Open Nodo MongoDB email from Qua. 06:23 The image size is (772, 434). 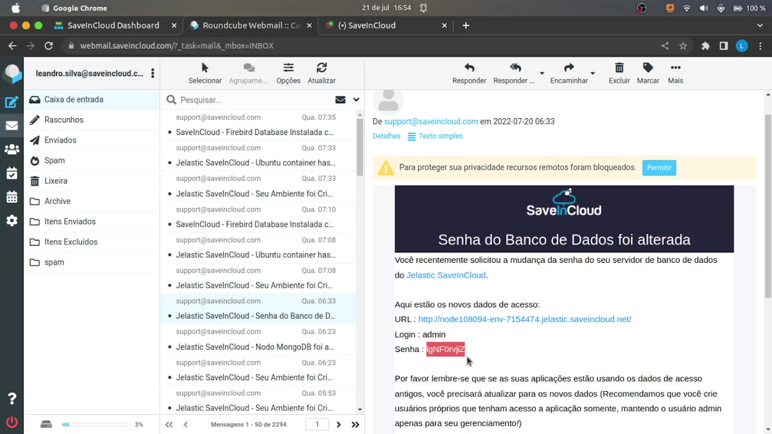pyautogui.click(x=258, y=339)
